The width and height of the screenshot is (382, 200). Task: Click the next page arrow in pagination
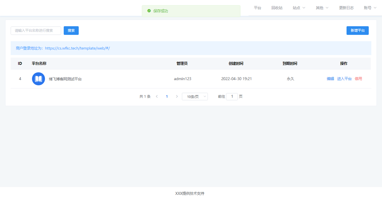click(x=177, y=96)
